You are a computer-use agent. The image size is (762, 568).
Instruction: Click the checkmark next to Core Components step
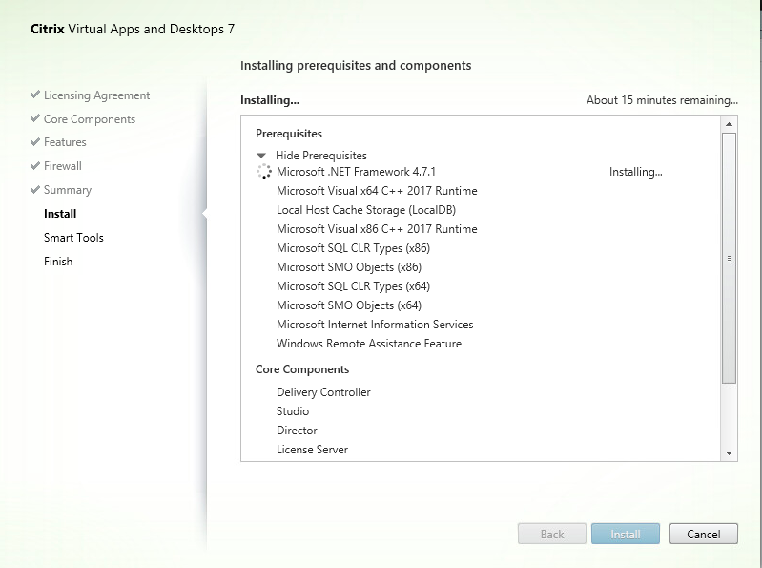(x=35, y=119)
